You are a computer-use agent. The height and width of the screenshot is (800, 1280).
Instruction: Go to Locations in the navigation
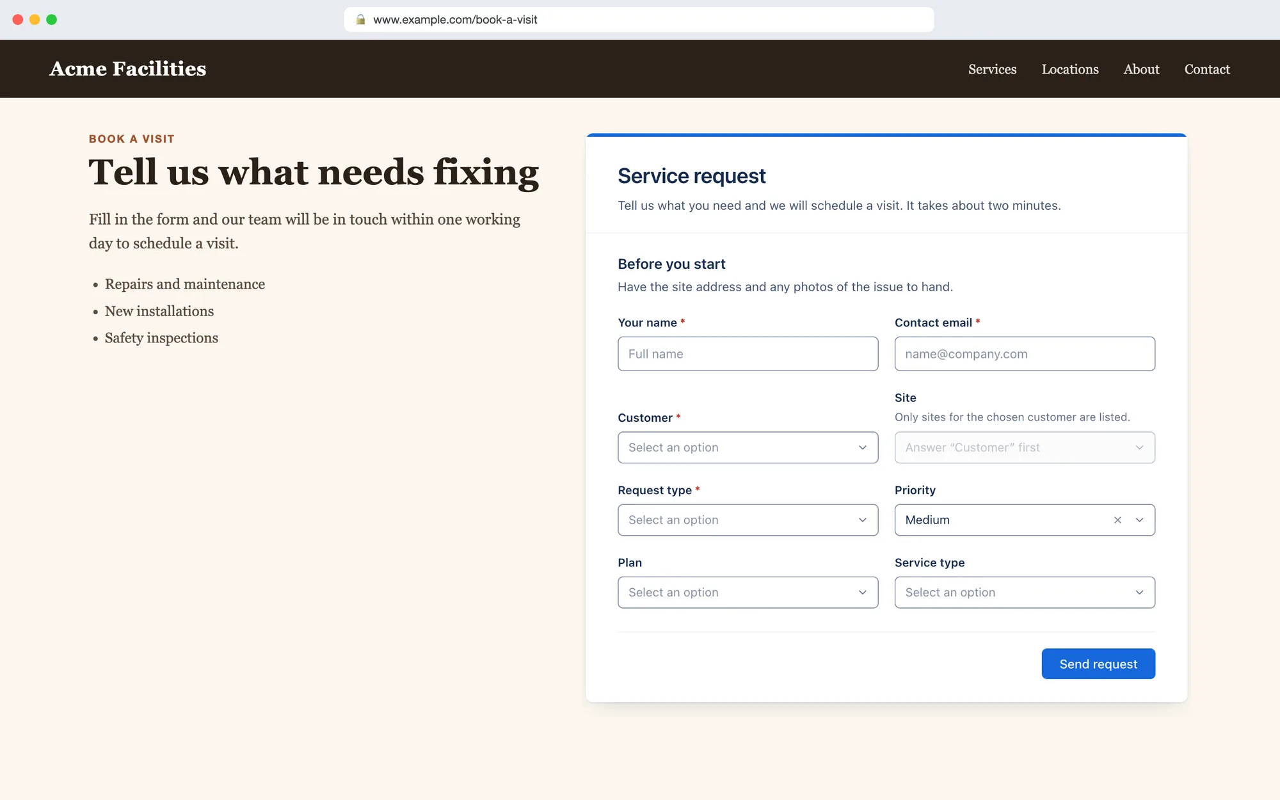coord(1070,69)
